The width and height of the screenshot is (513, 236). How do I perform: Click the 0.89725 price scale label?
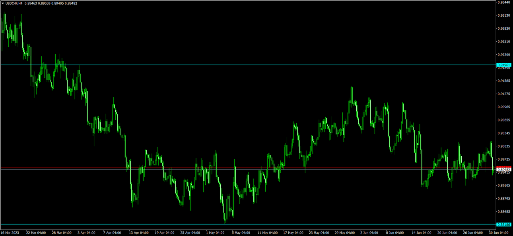504,159
